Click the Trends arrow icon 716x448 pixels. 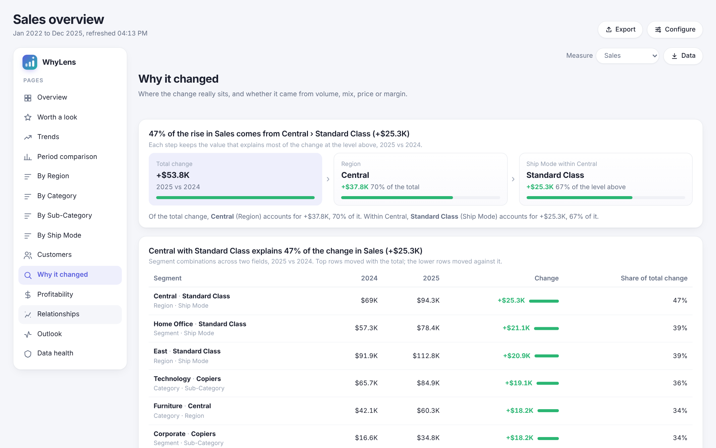coord(28,137)
